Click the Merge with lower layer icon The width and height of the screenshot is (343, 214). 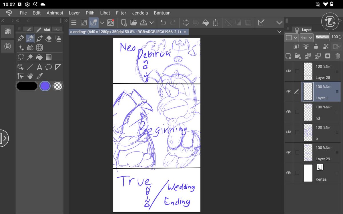click(x=318, y=56)
